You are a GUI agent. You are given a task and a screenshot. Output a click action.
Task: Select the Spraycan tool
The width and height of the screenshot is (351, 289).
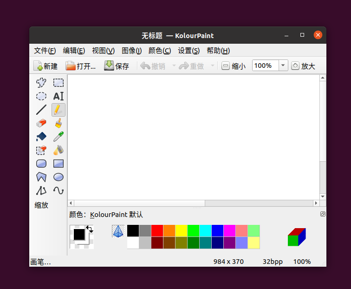tap(58, 150)
